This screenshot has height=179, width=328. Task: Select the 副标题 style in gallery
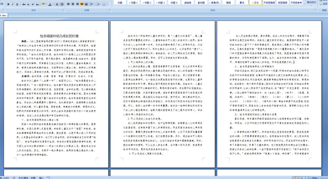click(201, 2)
